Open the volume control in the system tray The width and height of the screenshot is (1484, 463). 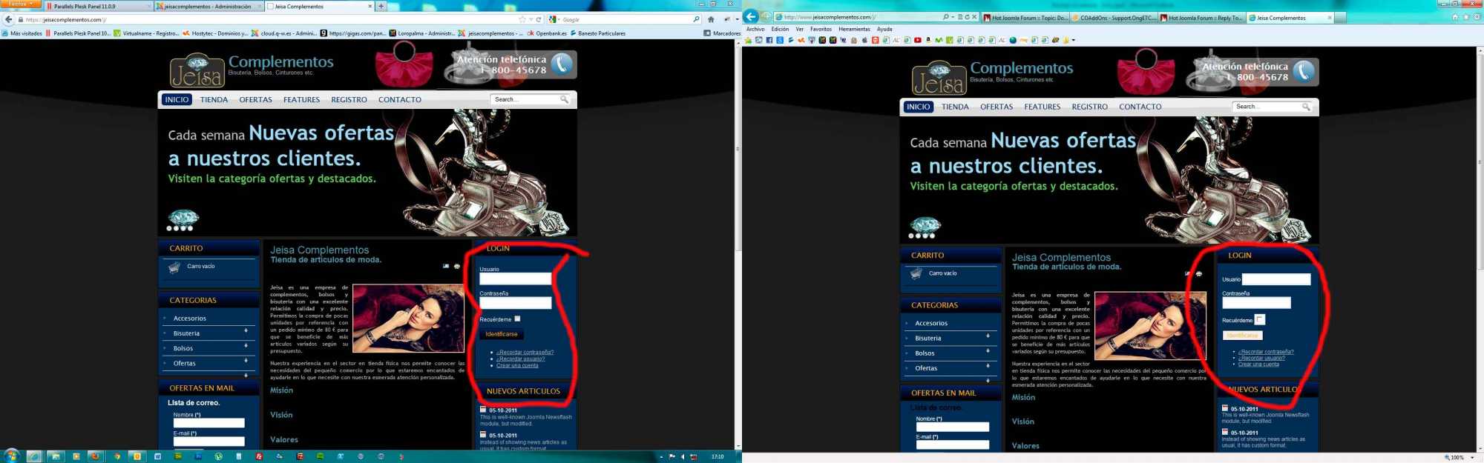click(x=683, y=456)
